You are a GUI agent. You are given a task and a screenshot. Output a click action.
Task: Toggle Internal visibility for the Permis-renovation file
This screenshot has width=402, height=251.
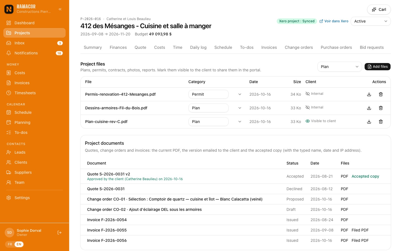314,94
